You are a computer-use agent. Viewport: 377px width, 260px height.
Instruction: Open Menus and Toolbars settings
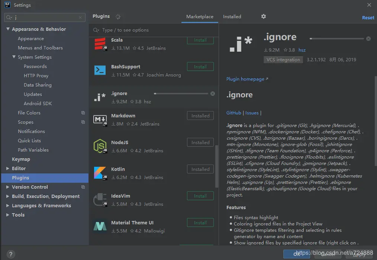40,48
